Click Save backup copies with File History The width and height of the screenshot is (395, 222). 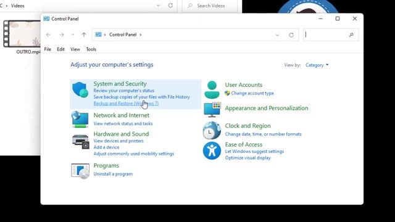click(141, 97)
